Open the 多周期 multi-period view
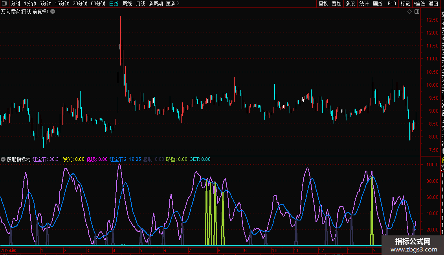The width and height of the screenshot is (444, 255). (156, 4)
